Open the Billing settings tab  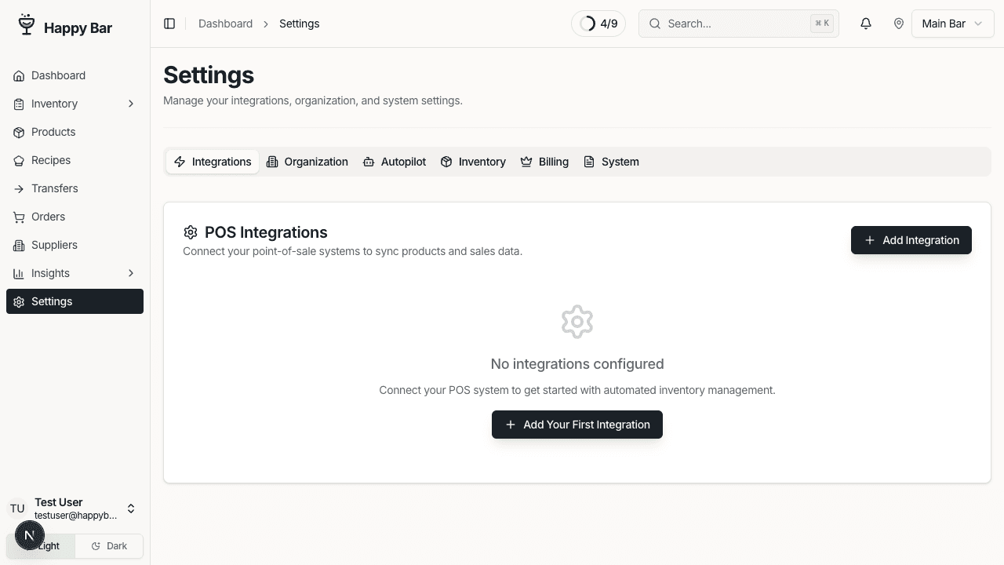(x=544, y=162)
